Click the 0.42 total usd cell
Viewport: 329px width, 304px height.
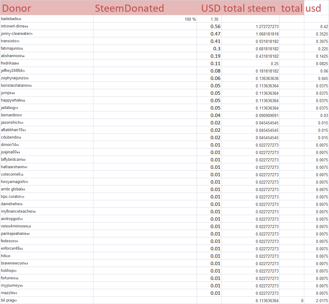click(x=317, y=26)
